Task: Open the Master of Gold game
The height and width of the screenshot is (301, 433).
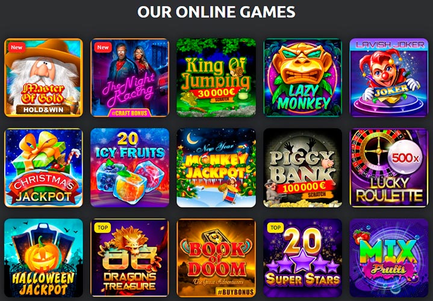Action: pyautogui.click(x=43, y=78)
